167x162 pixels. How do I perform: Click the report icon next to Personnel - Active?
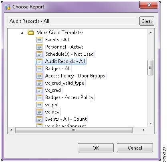pos(39,47)
